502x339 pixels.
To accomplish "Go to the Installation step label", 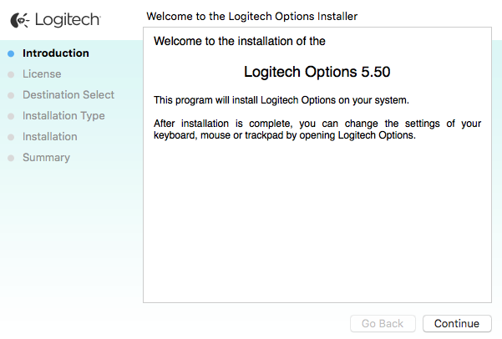I will pos(50,137).
